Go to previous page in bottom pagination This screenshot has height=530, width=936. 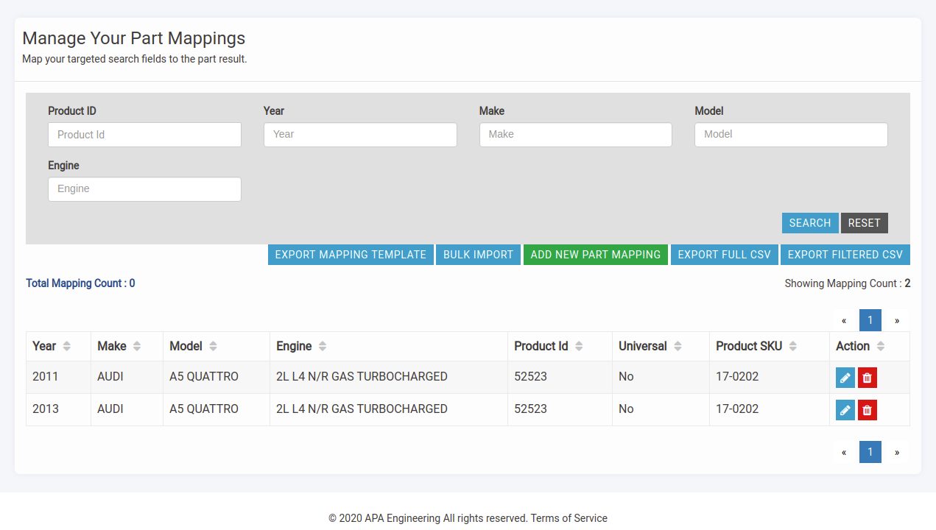tap(844, 452)
